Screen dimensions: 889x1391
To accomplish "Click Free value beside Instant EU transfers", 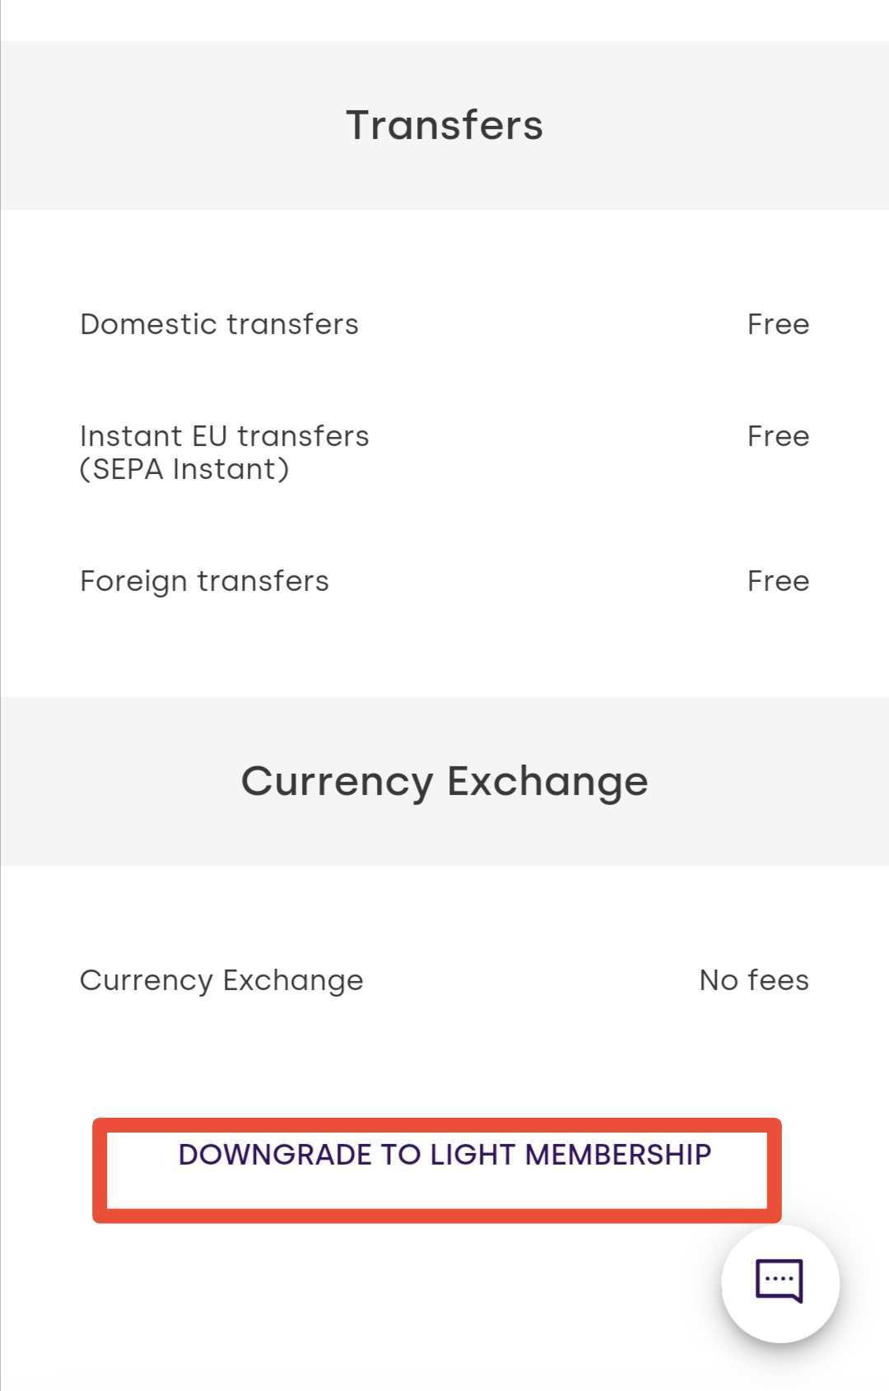I will tap(778, 436).
